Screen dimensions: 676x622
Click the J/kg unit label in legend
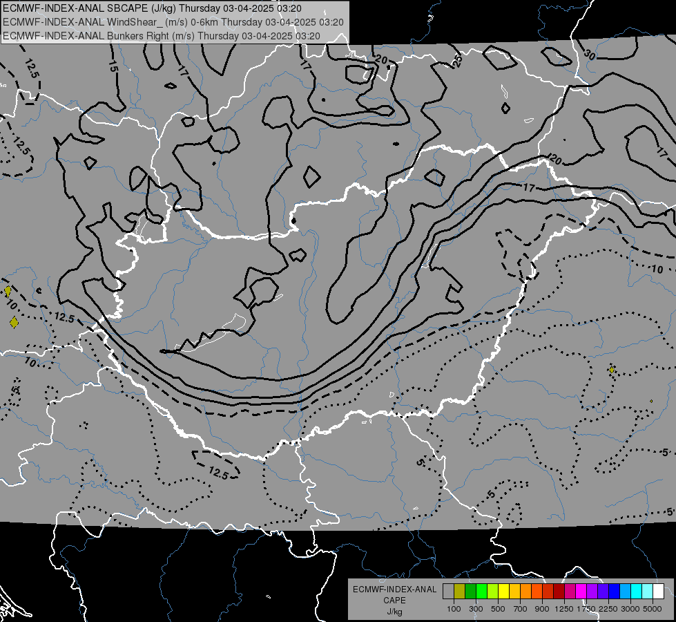click(394, 612)
